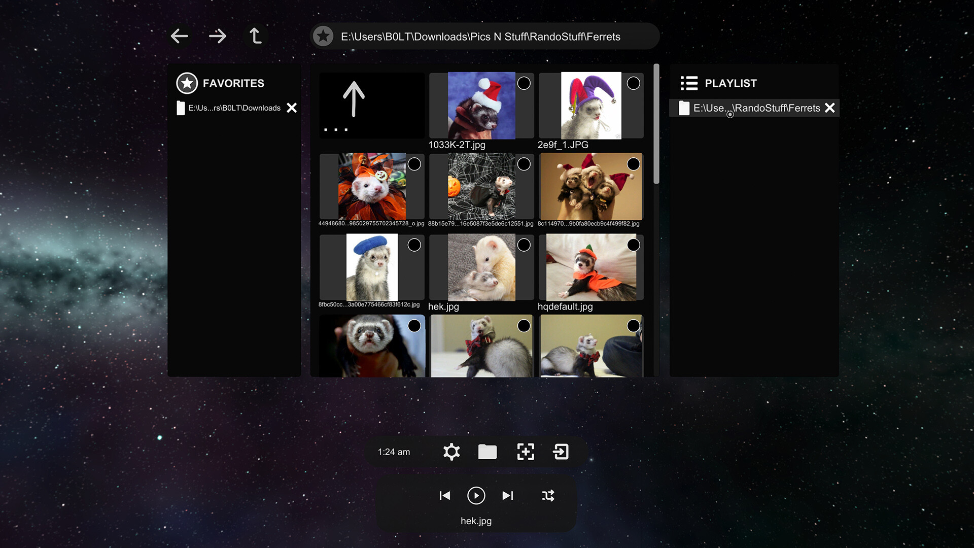This screenshot has height=548, width=974.
Task: Select the 1033K-2T.jpg thumbnail via its circle
Action: click(524, 83)
